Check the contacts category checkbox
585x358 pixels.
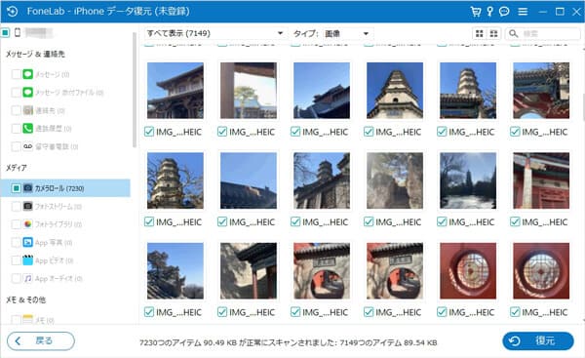16,110
